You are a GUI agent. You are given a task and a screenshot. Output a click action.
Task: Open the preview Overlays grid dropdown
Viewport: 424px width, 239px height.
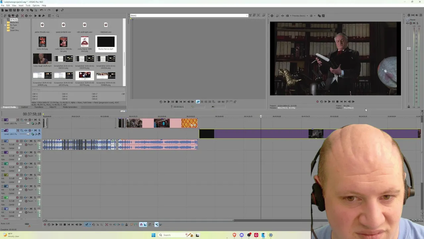point(315,16)
